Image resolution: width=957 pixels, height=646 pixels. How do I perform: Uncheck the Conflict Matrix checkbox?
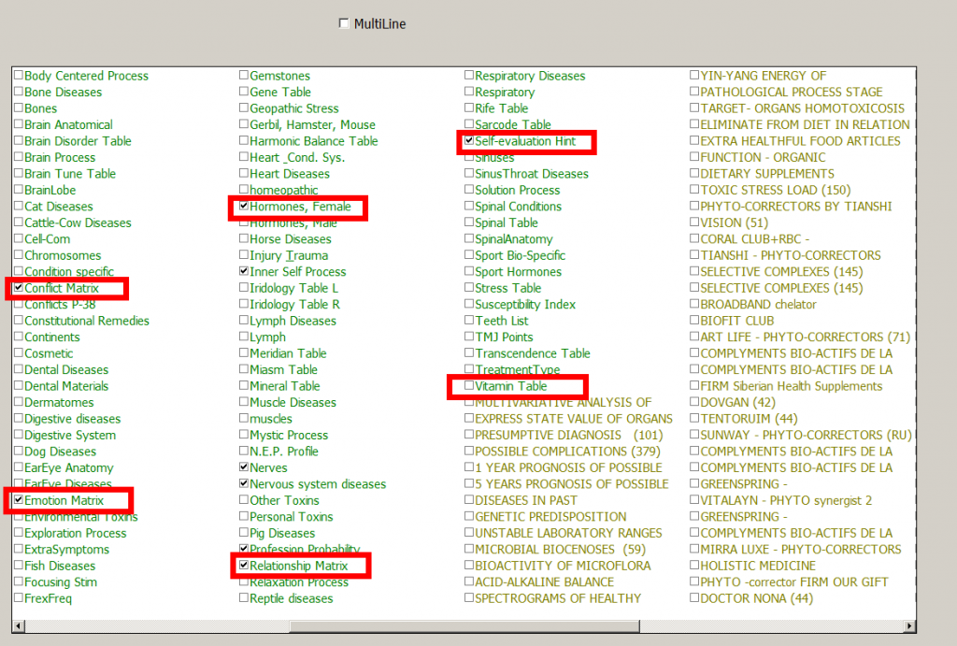pos(19,288)
